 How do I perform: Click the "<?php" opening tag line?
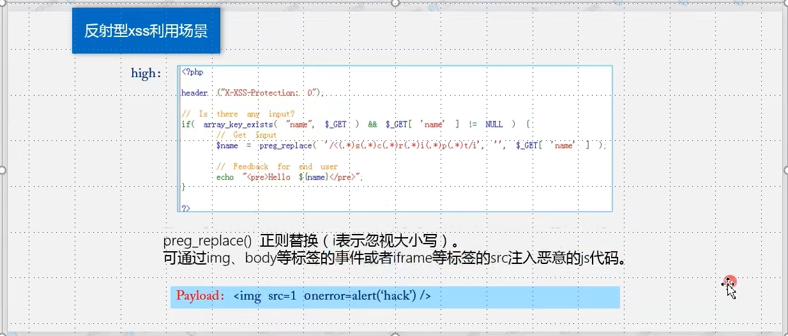[x=192, y=73]
